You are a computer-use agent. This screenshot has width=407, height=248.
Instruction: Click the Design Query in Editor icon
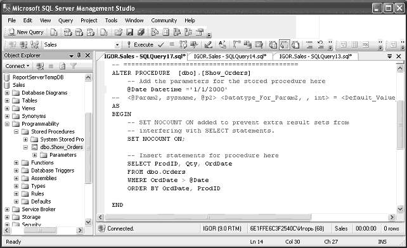(208, 44)
